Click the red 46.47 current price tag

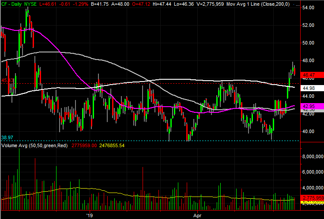312,75
